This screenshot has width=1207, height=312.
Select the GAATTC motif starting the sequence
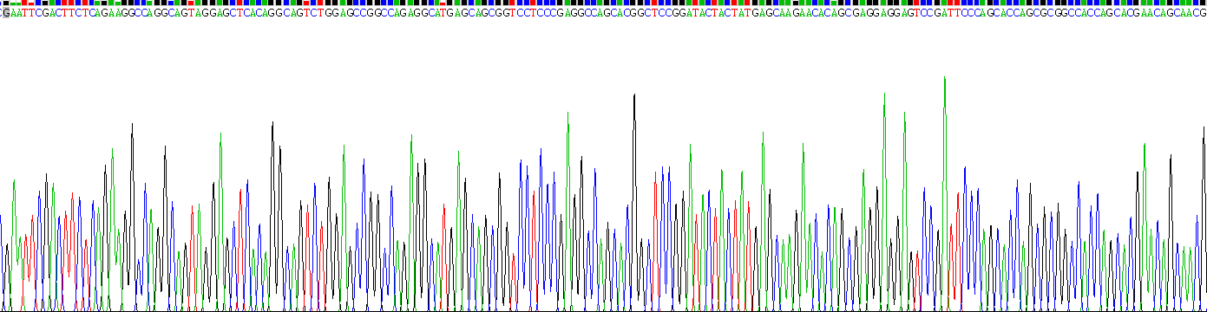[x=23, y=13]
